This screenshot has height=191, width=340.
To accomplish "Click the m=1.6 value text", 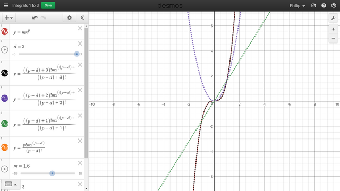I will (21, 166).
